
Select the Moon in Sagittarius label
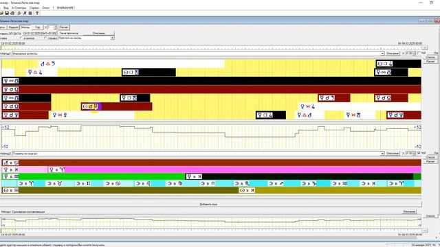[276, 183]
